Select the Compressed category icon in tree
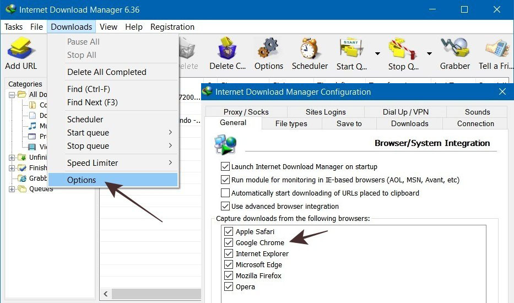 click(33, 105)
